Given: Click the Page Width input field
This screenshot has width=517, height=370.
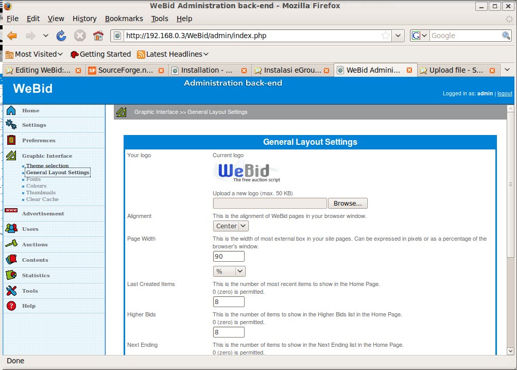Looking at the screenshot, I should [229, 257].
